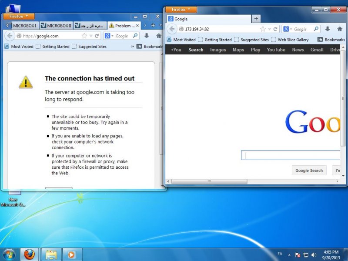Image resolution: width=348 pixels, height=261 pixels.
Task: Go back in the 173.194.34.82 Firefox window
Action: click(x=172, y=29)
